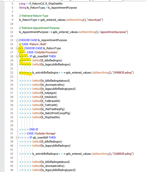Click the 'Outside Processor' case label
The image size is (146, 172).
pos(46,52)
